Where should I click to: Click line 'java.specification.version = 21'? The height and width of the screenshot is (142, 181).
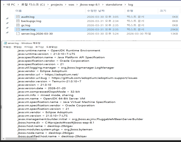pyautogui.click(x=41, y=64)
